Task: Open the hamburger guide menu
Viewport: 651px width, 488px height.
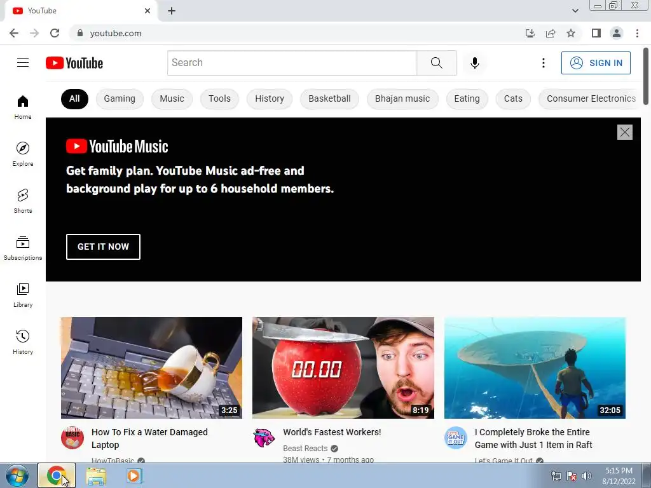Action: coord(23,63)
